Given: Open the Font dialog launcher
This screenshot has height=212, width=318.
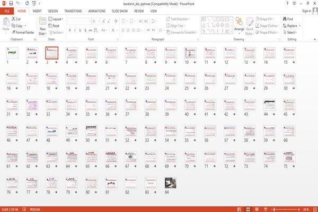Looking at the screenshot, I should (x=118, y=39).
